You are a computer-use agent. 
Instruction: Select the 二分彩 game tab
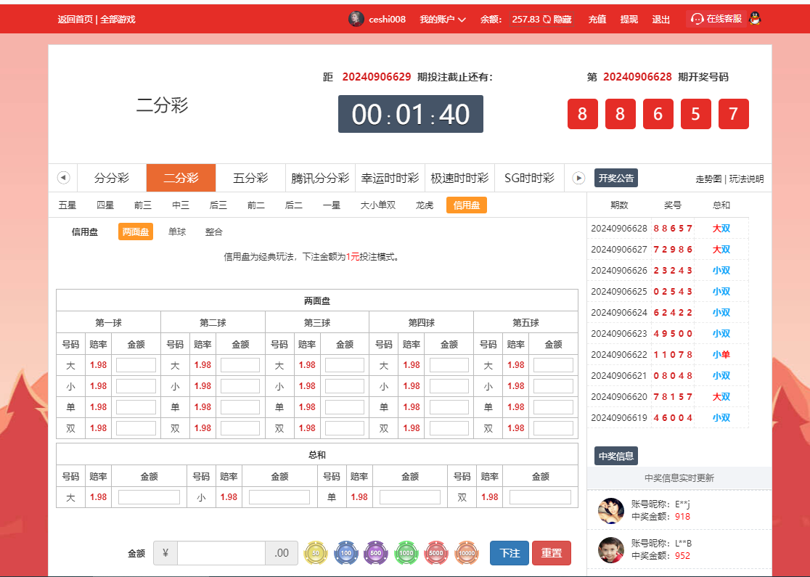[181, 179]
